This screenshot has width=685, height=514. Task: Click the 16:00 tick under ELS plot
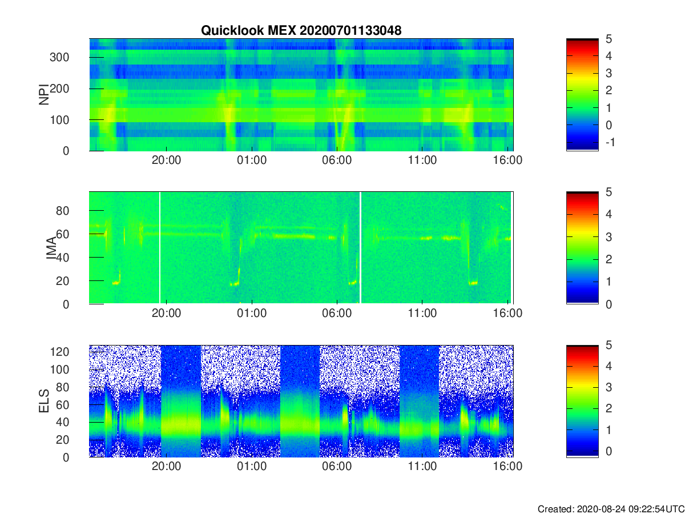(x=507, y=467)
